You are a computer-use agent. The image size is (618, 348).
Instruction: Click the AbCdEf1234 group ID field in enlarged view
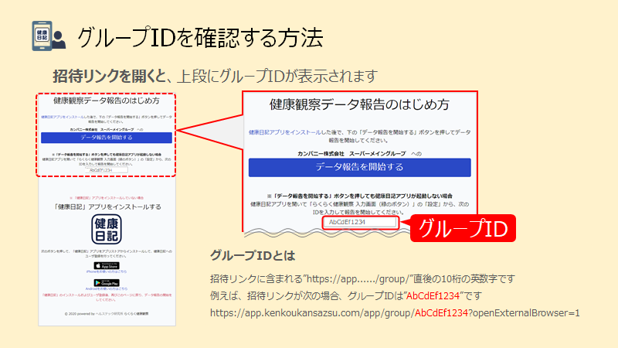tap(359, 223)
